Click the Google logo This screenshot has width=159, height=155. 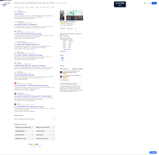7,3
